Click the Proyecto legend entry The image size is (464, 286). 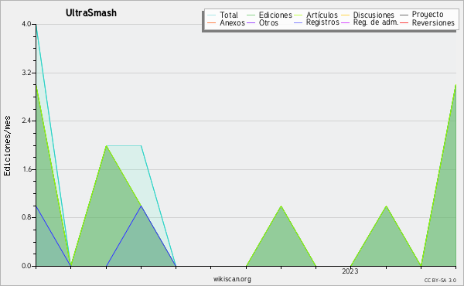421,14
